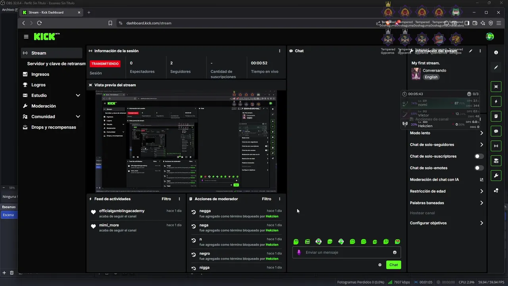508x286 pixels.
Task: Send message with green Chat button
Action: coord(393,265)
